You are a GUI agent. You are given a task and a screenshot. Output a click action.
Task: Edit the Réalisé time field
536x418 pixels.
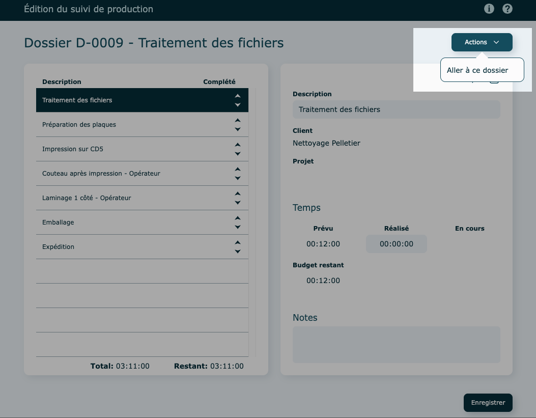pyautogui.click(x=396, y=244)
